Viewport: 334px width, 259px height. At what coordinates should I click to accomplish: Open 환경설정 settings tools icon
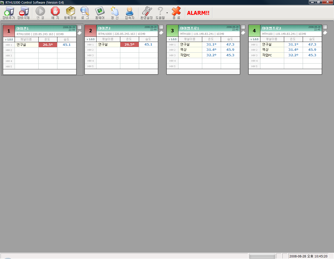tap(147, 13)
